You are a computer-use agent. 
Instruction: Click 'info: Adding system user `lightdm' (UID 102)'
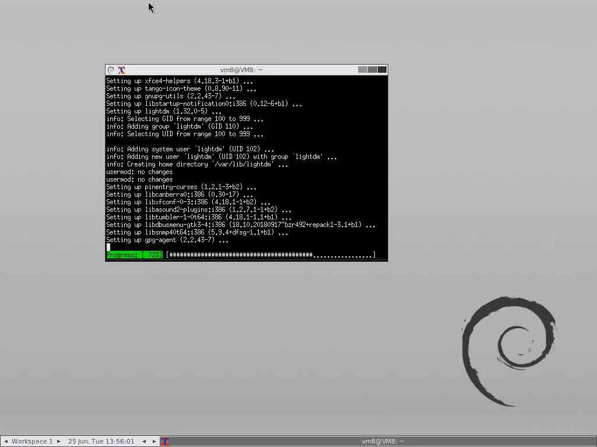tap(190, 149)
